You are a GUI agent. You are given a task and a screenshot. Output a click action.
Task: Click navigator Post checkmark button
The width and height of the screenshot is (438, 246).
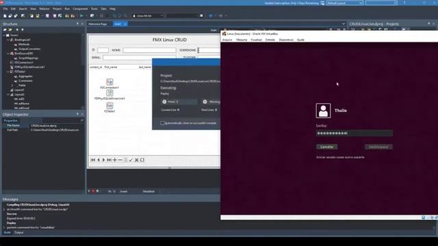pyautogui.click(x=131, y=160)
